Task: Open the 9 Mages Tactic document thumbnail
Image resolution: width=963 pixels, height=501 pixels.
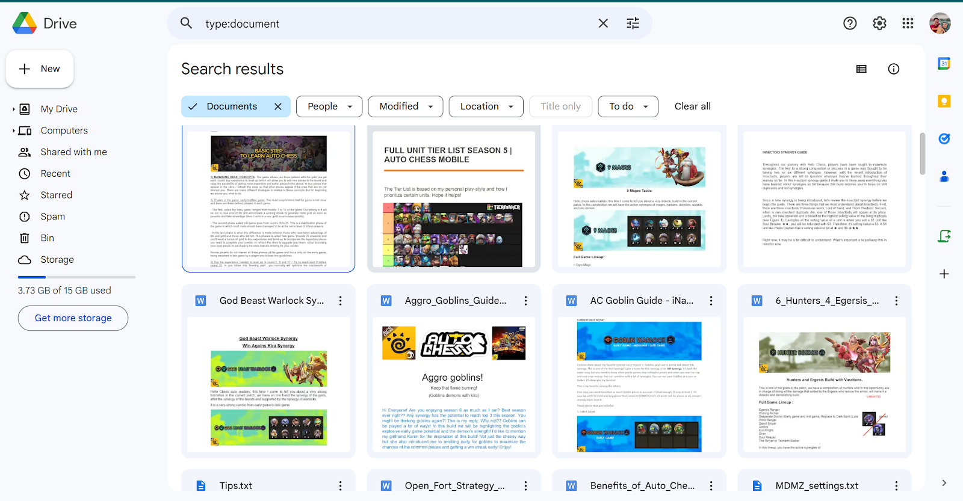Action: 639,199
